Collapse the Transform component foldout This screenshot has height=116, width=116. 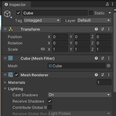(5, 29)
